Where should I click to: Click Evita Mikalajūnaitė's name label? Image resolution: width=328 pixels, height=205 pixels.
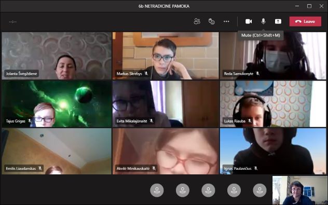coord(132,121)
